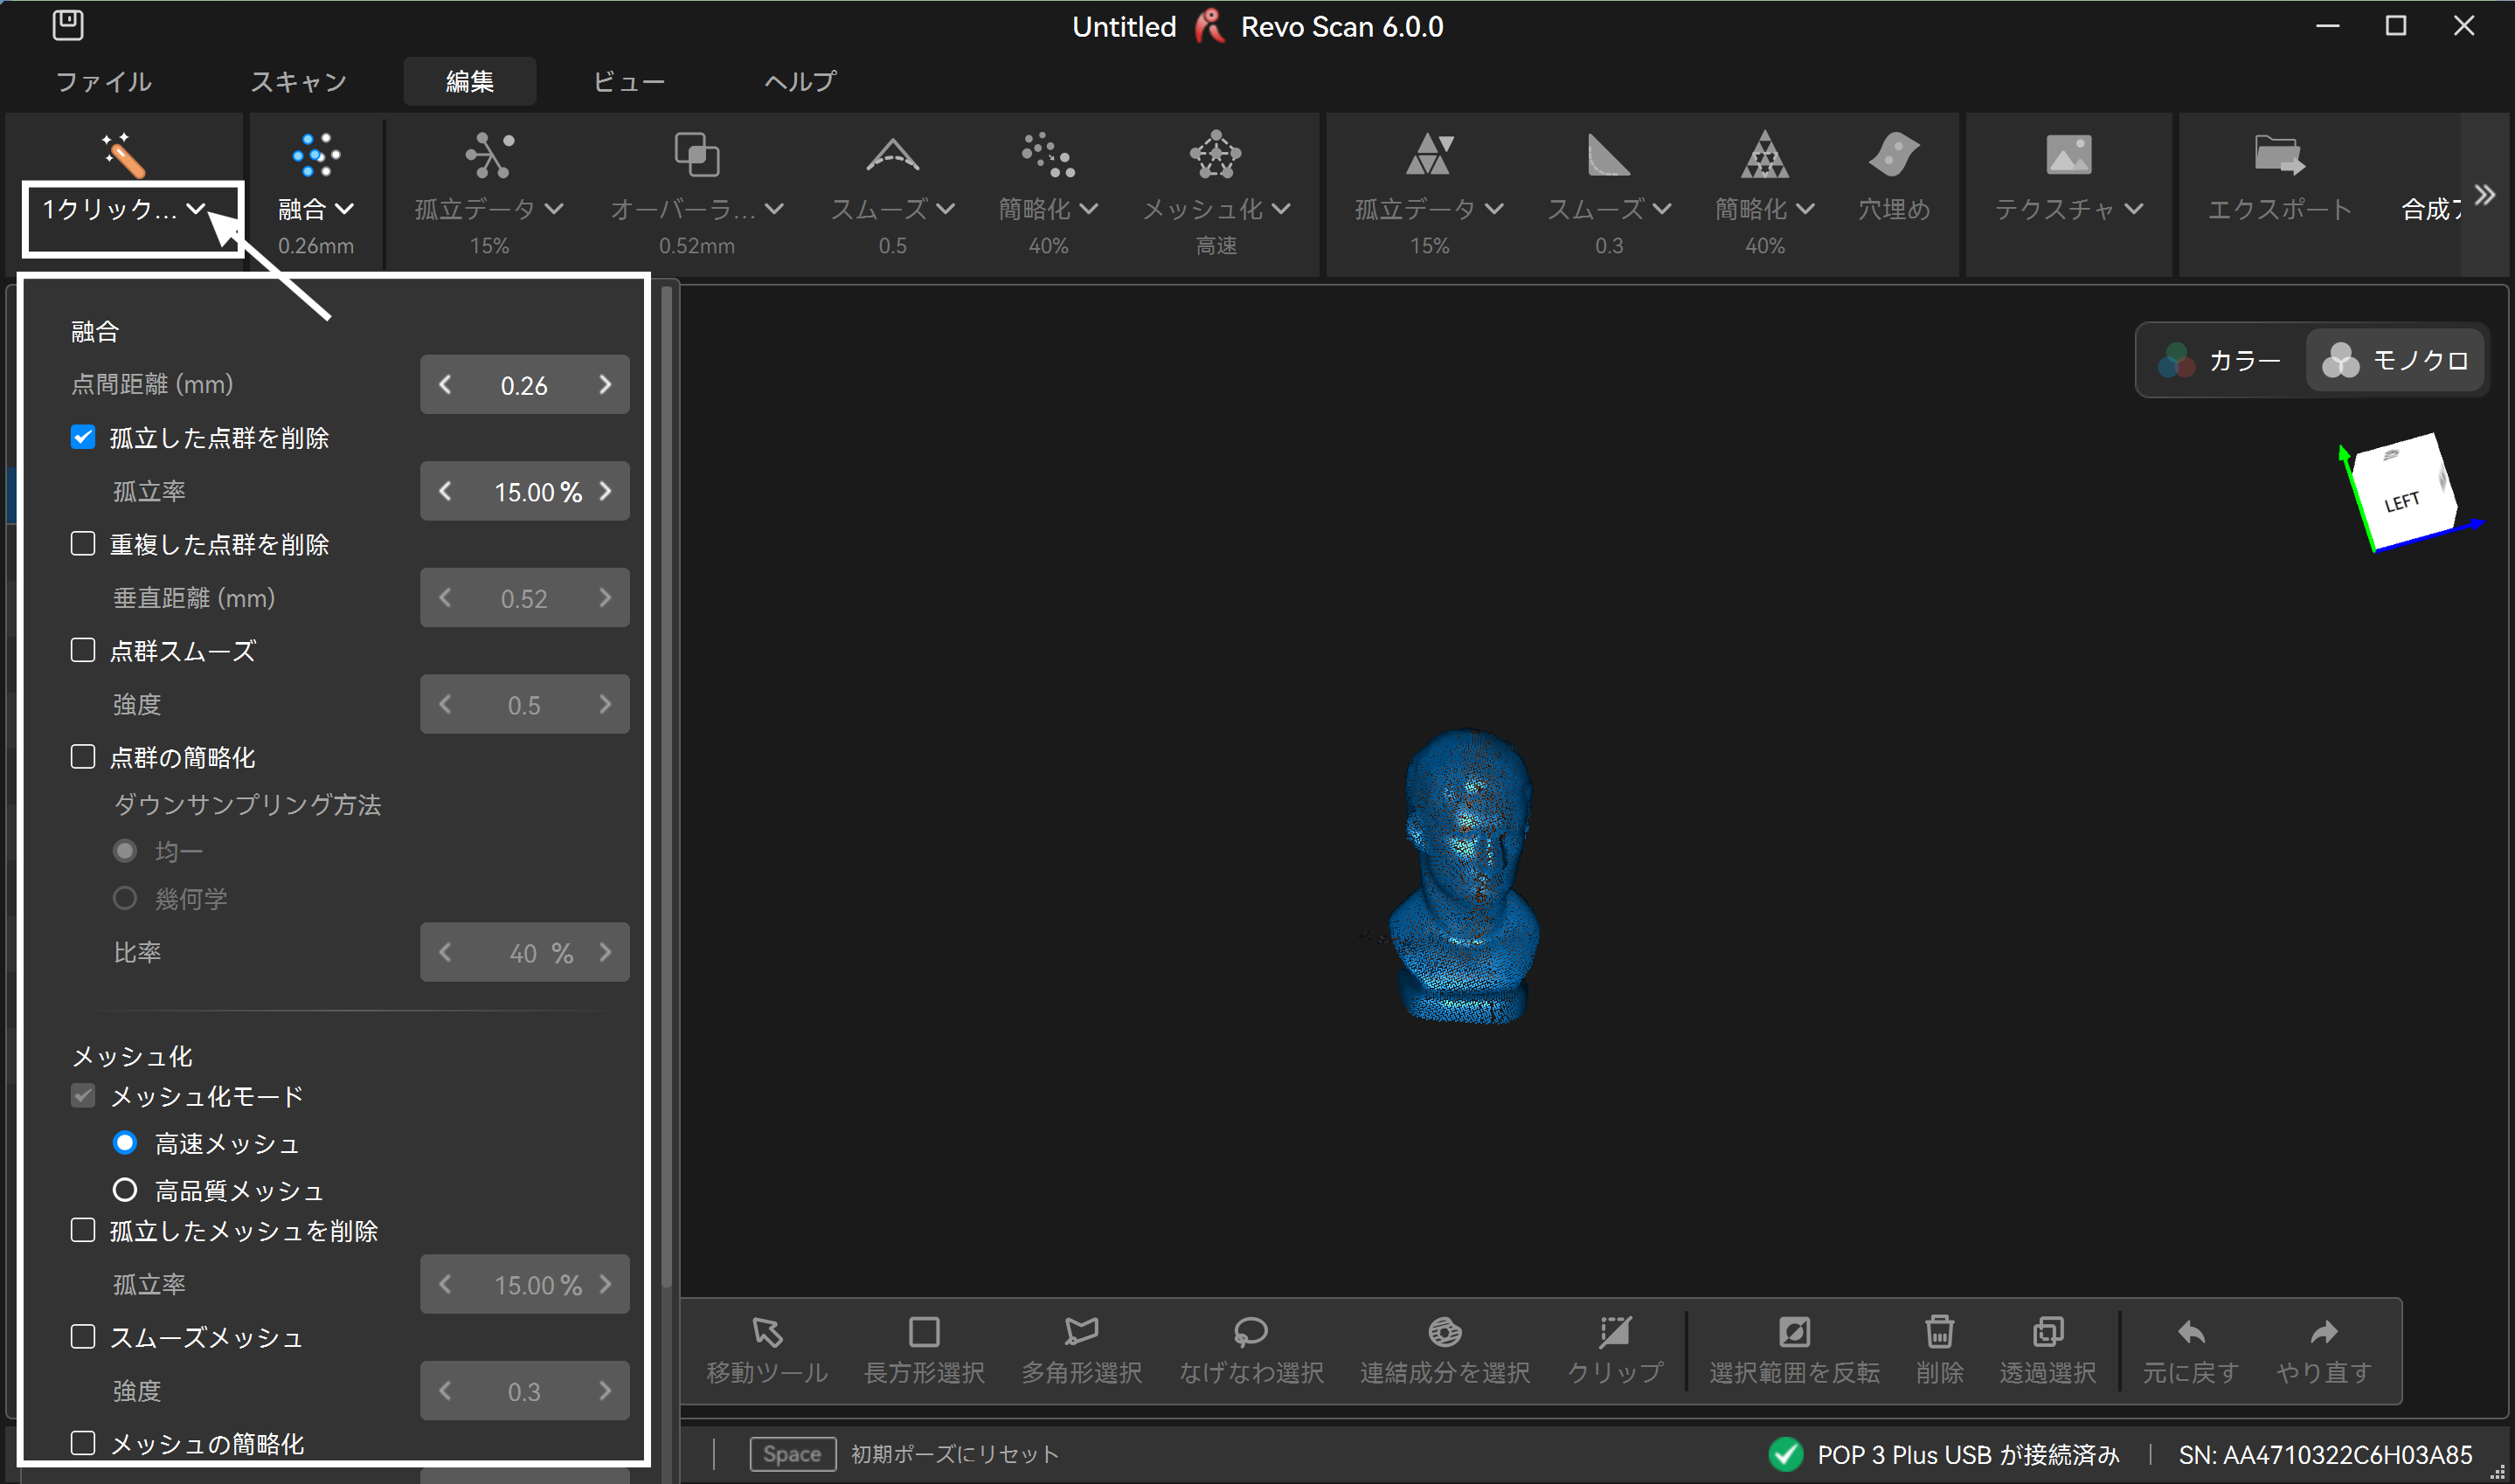Select the lasso selection tool (なげなわ選択)

(x=1251, y=1332)
